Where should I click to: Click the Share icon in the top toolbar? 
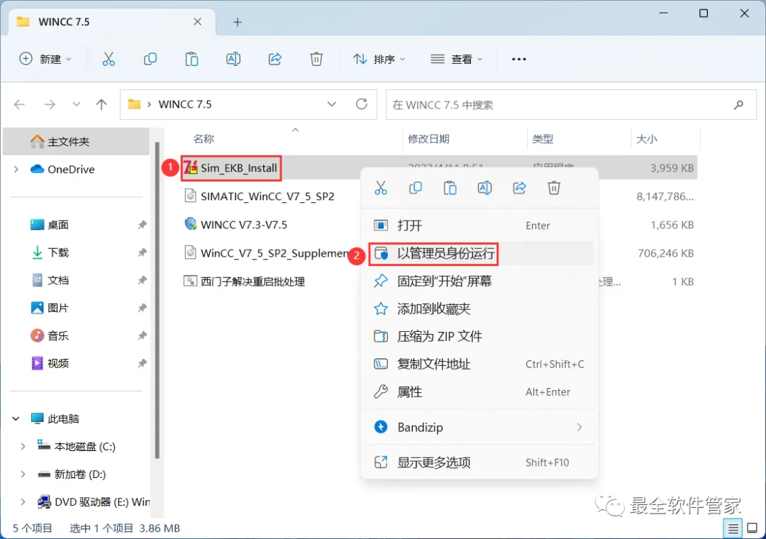point(275,59)
